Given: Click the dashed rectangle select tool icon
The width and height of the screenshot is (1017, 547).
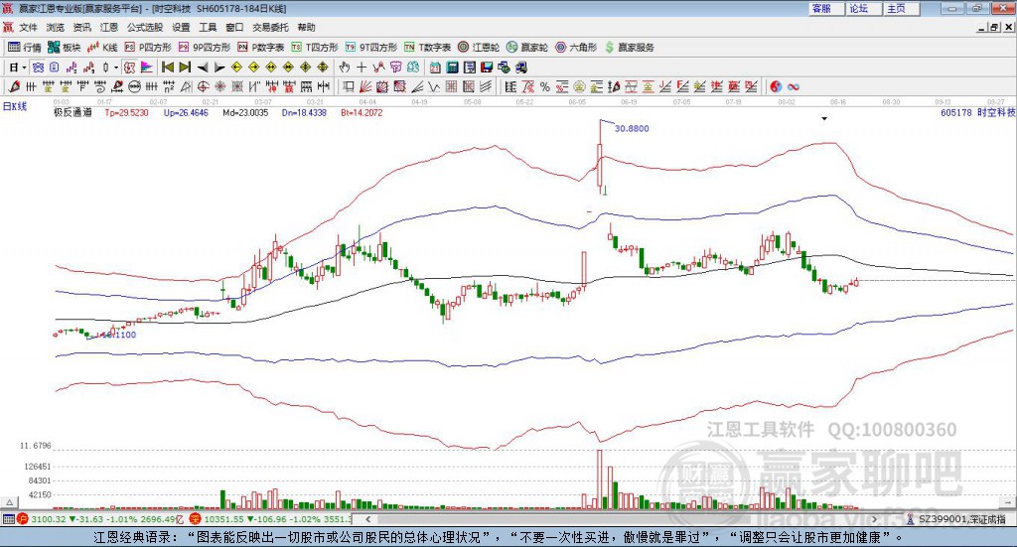Looking at the screenshot, I should click(x=349, y=86).
